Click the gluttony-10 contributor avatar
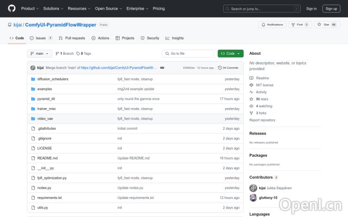The image size is (348, 217). [253, 198]
